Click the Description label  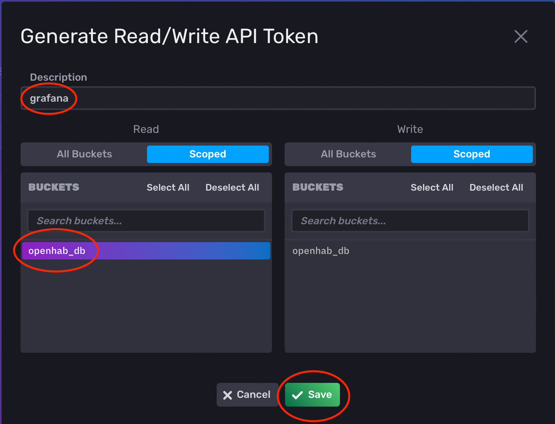[59, 77]
